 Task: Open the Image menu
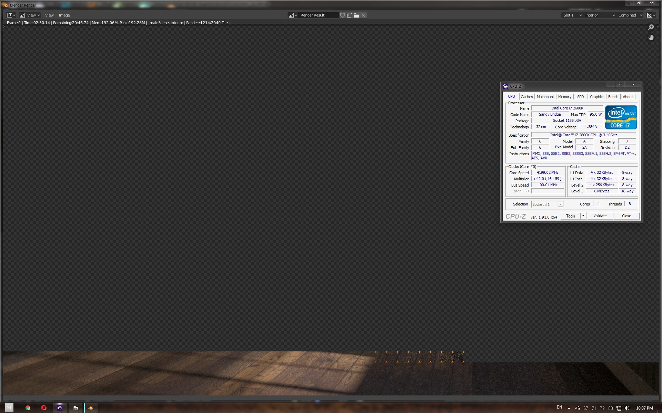tap(64, 15)
